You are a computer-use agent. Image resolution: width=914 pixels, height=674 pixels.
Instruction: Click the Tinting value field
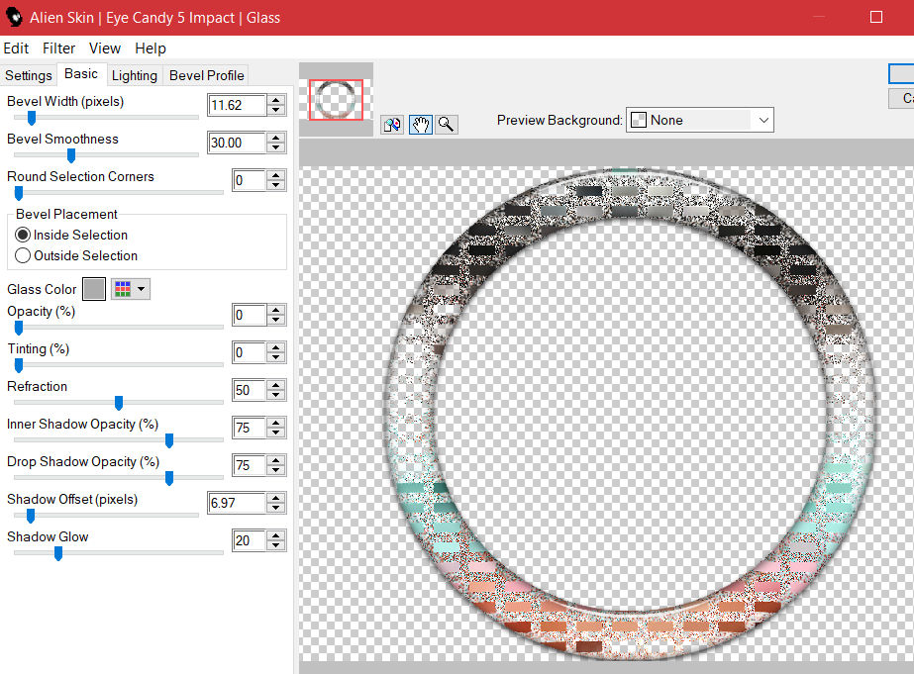250,352
